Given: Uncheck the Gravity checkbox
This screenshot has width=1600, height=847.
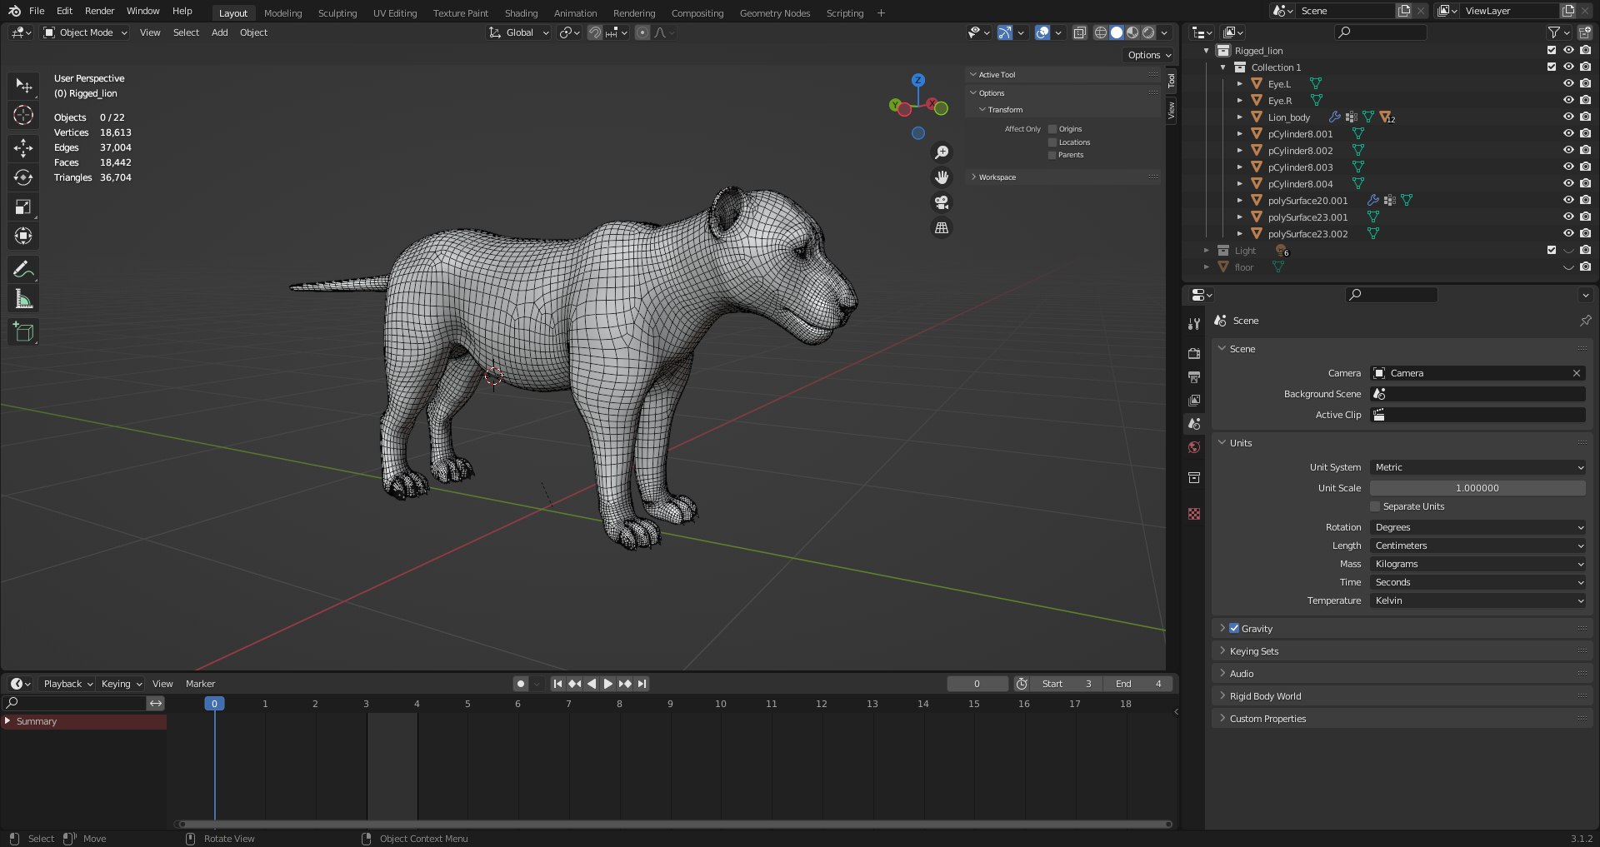Looking at the screenshot, I should point(1234,629).
